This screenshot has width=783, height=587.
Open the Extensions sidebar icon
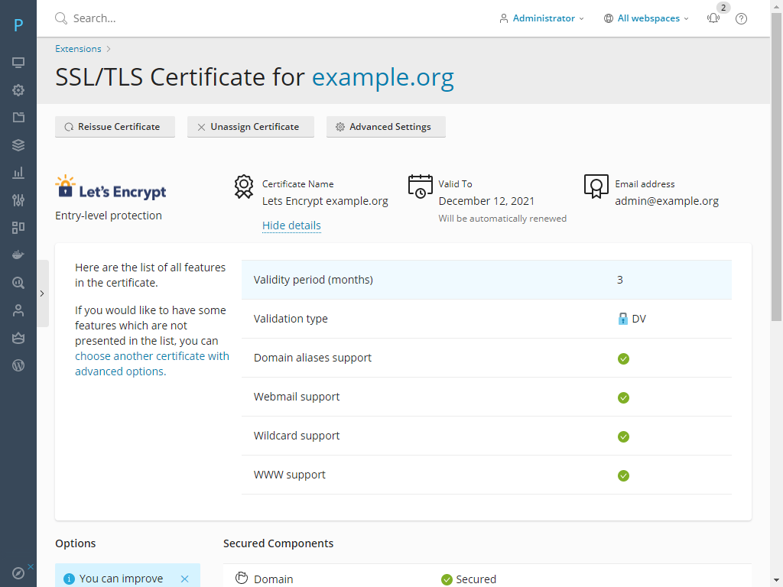18,227
